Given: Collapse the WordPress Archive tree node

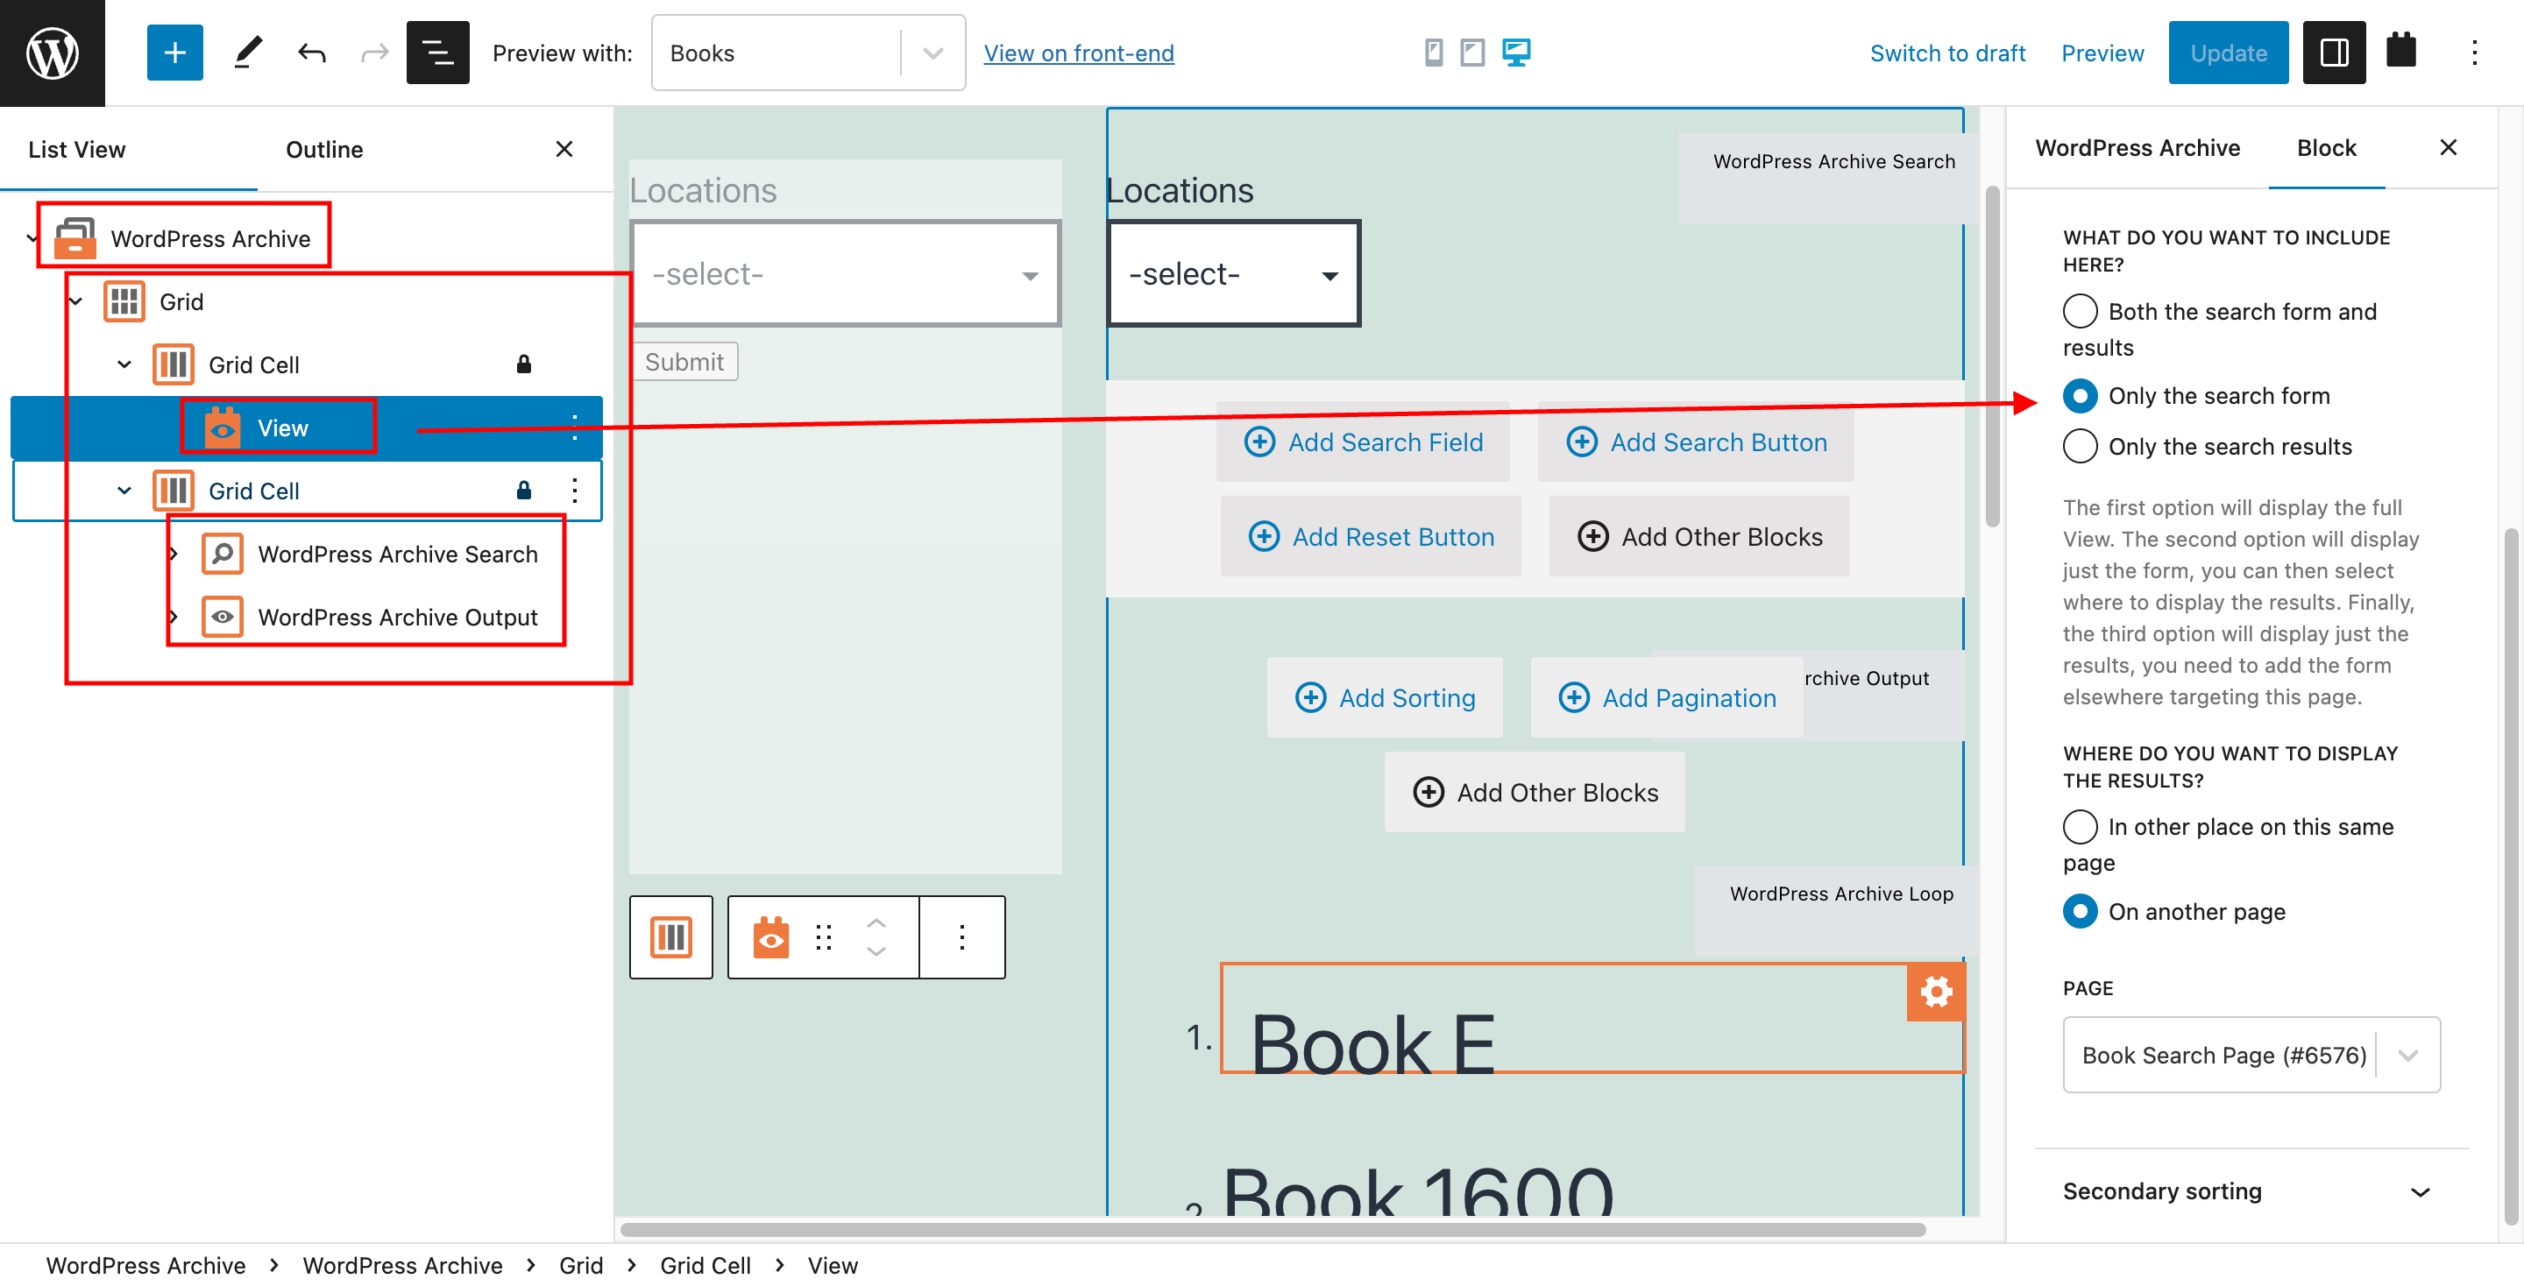Looking at the screenshot, I should pos(32,238).
